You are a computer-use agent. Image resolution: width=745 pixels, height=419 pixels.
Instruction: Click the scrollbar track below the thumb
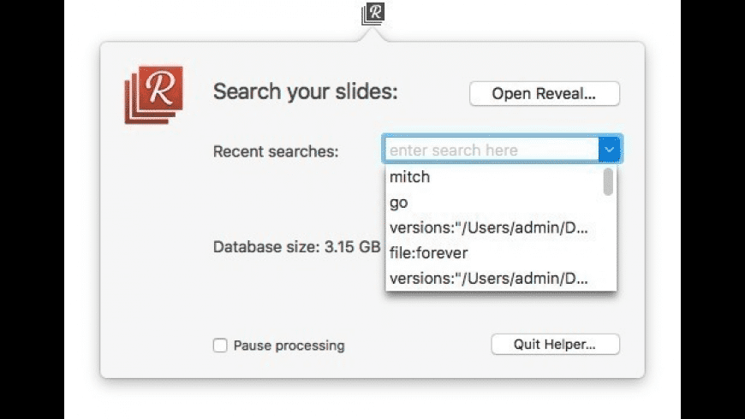(x=608, y=248)
